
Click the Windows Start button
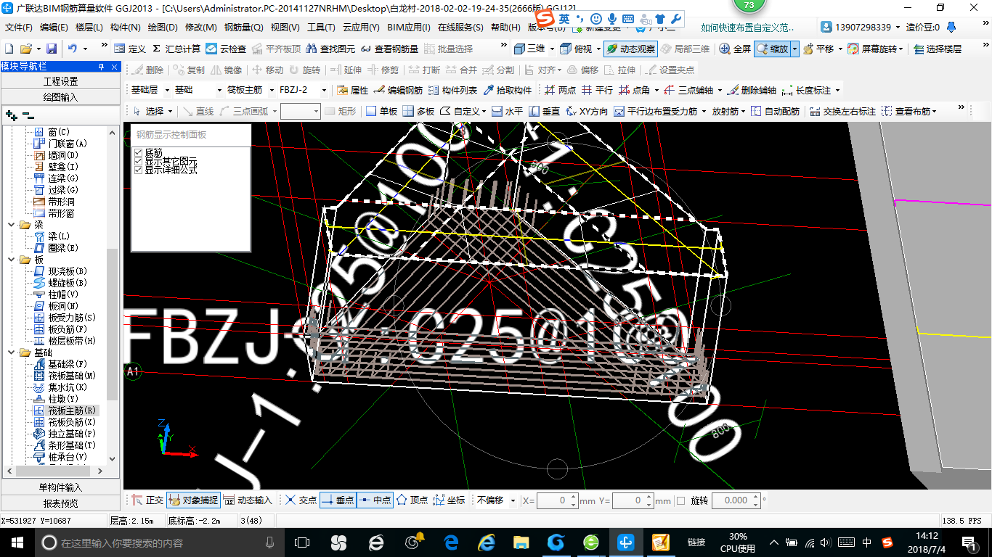tap(17, 542)
